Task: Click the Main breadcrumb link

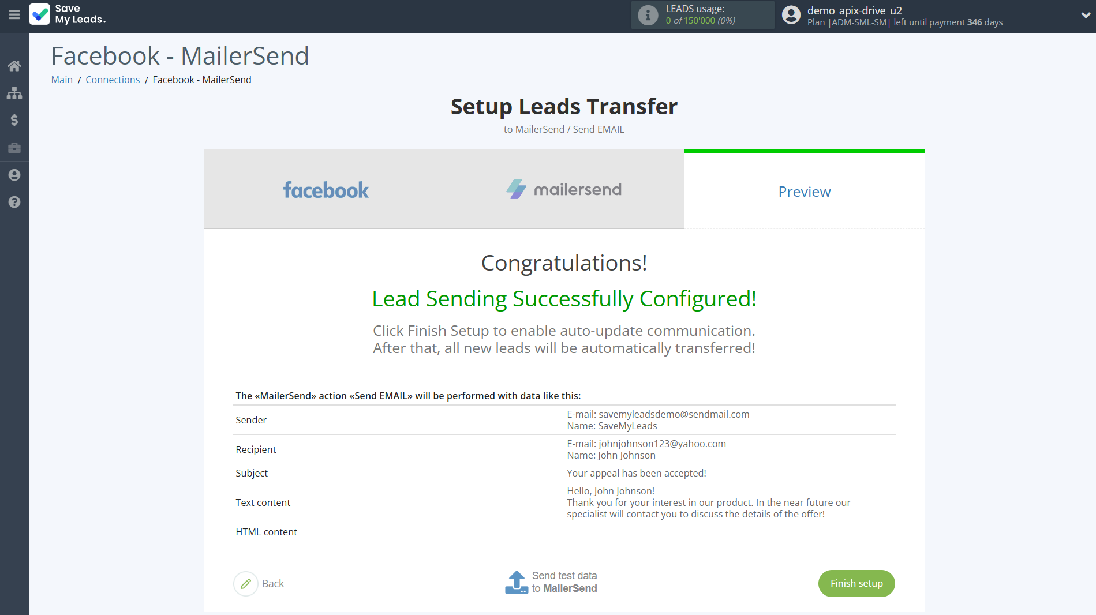Action: [x=62, y=80]
